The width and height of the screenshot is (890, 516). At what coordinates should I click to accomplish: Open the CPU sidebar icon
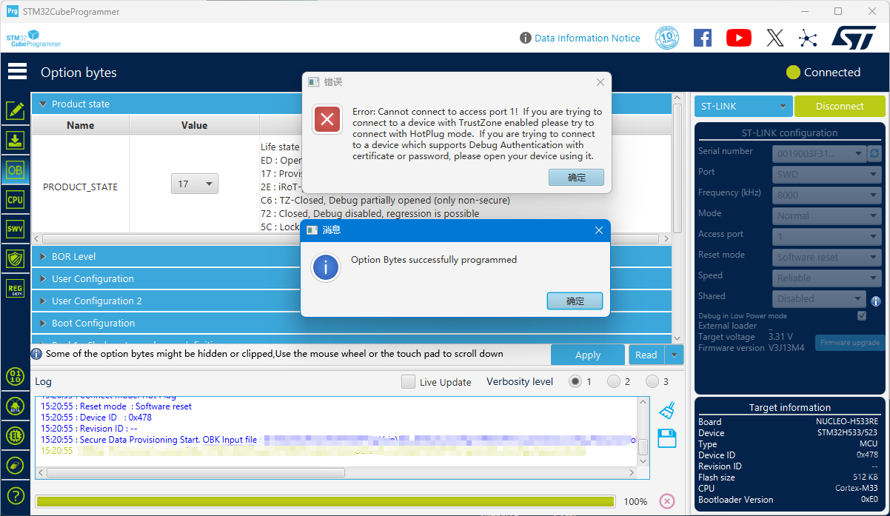(x=16, y=200)
